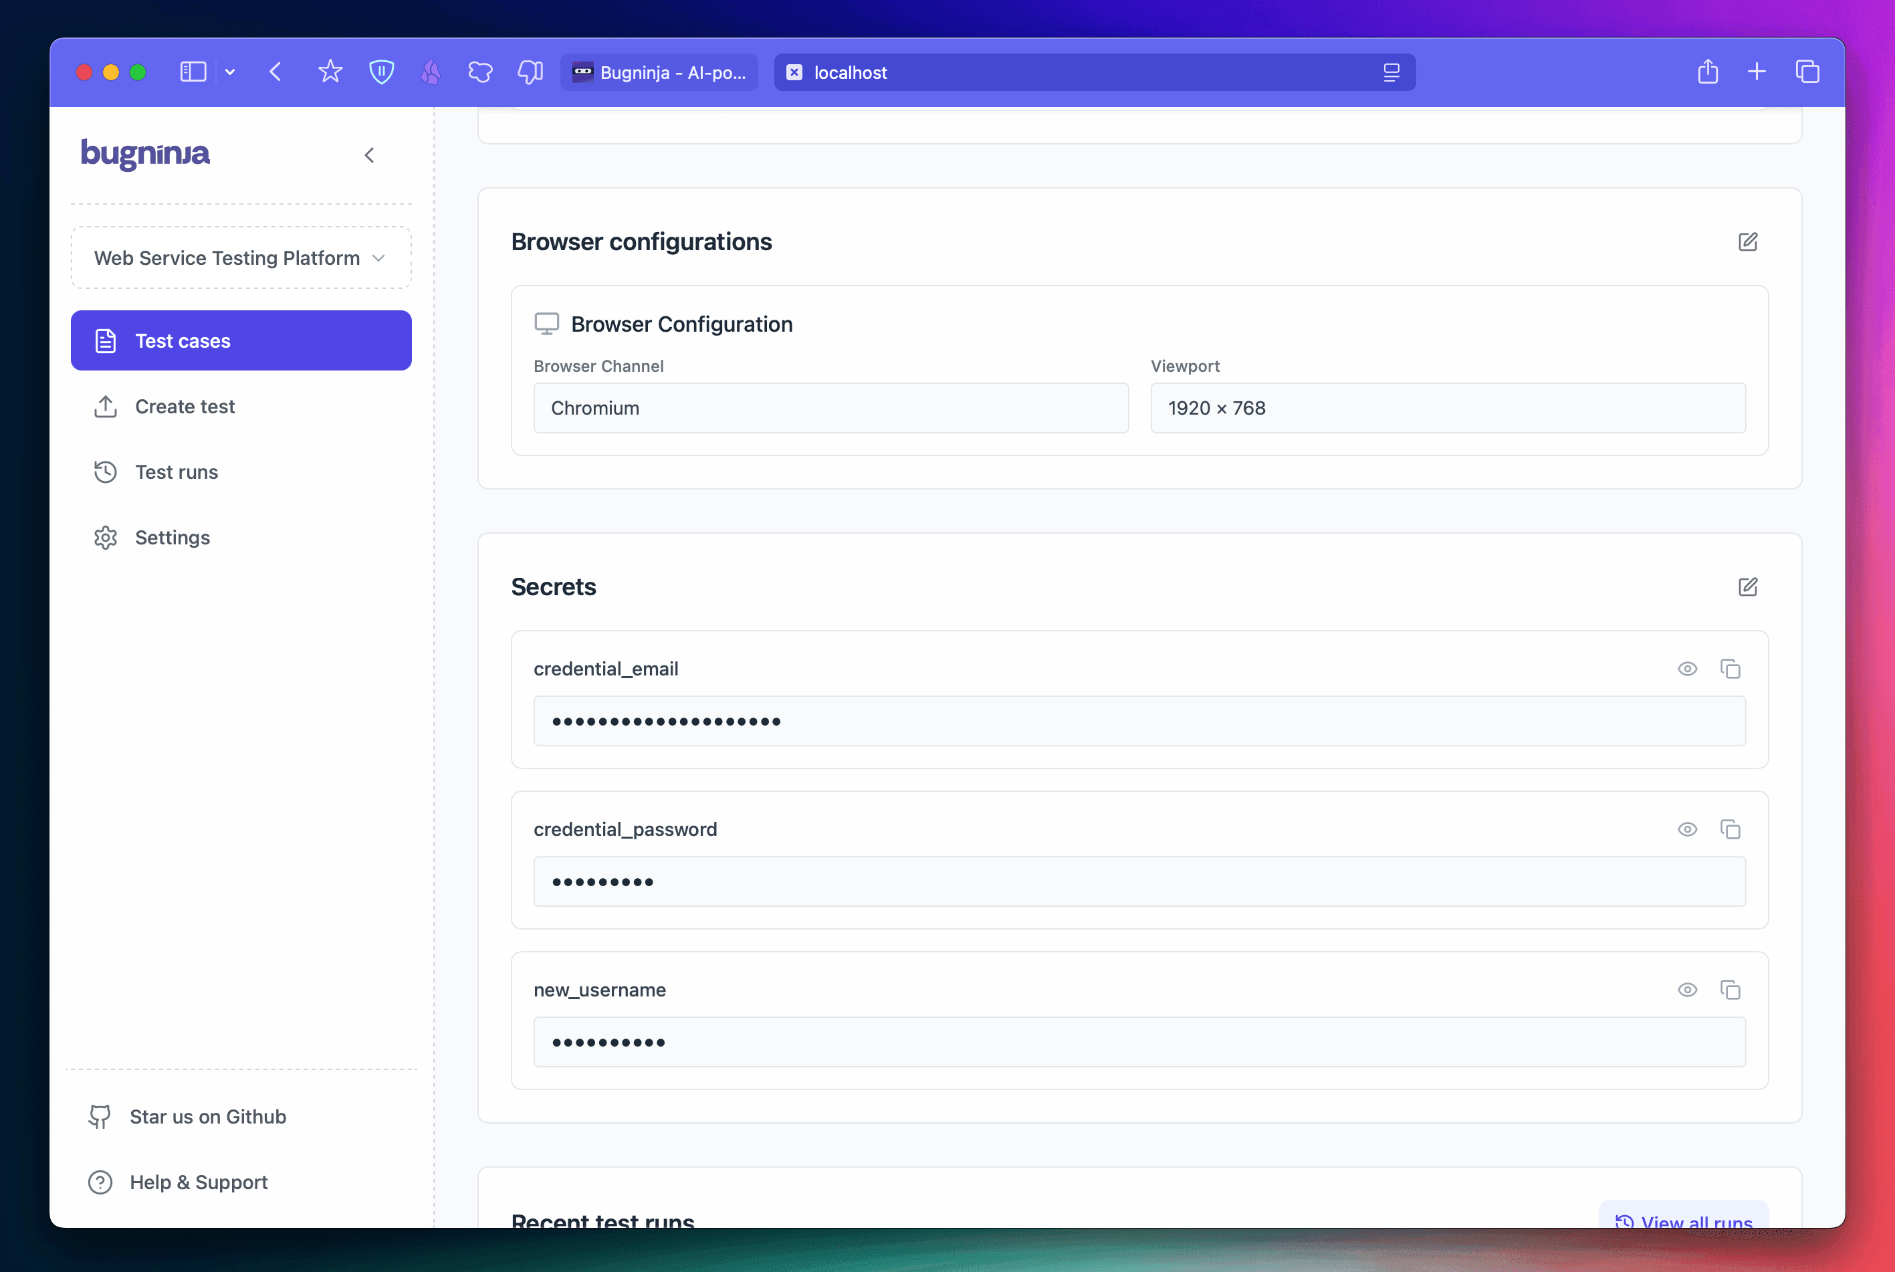Go to Test runs

[241, 472]
